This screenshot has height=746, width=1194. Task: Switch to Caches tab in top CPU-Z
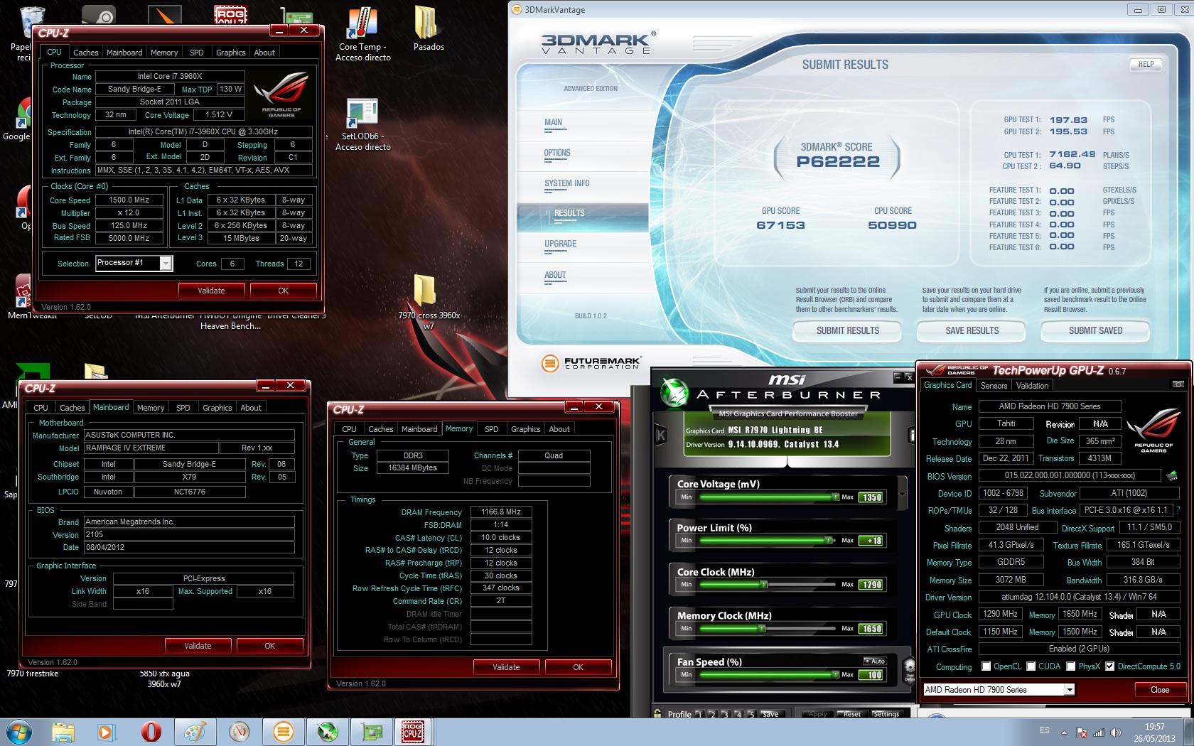click(85, 53)
